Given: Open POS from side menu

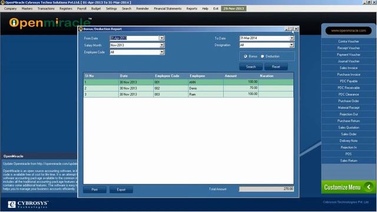Looking at the screenshot, I should (x=348, y=154).
